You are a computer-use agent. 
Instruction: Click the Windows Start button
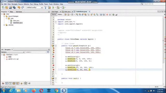[x=3, y=91]
